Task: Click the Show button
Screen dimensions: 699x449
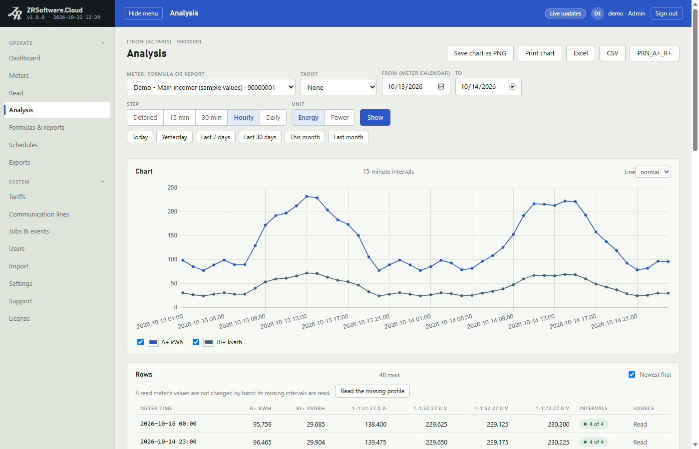Action: [375, 118]
